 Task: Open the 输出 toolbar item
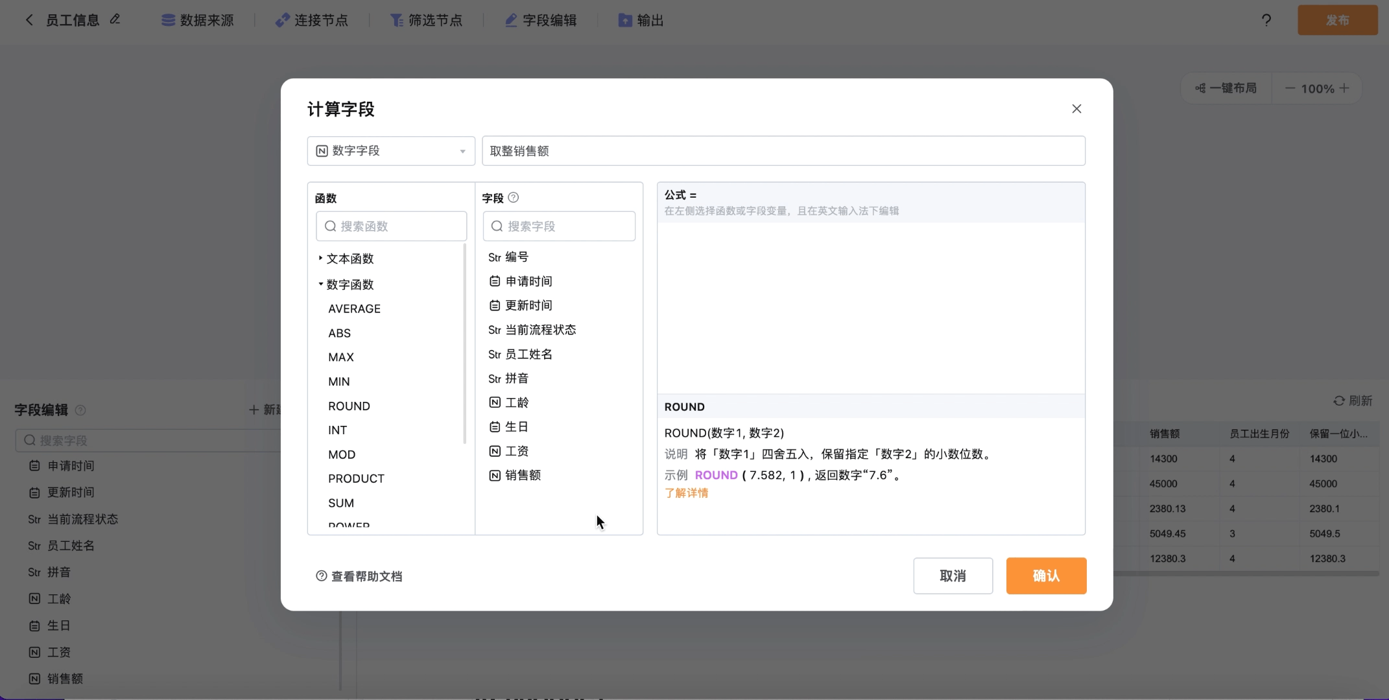[x=641, y=20]
